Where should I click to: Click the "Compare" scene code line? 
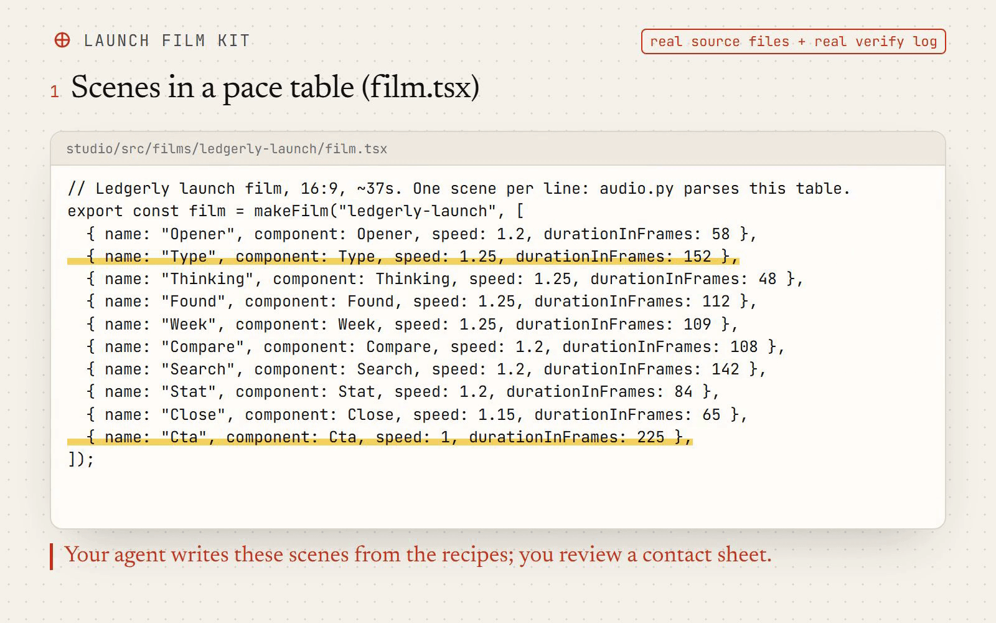[436, 347]
